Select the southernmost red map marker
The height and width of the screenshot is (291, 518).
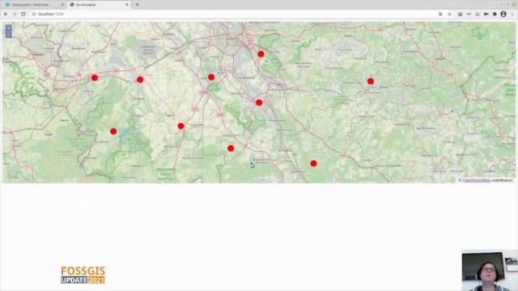313,163
